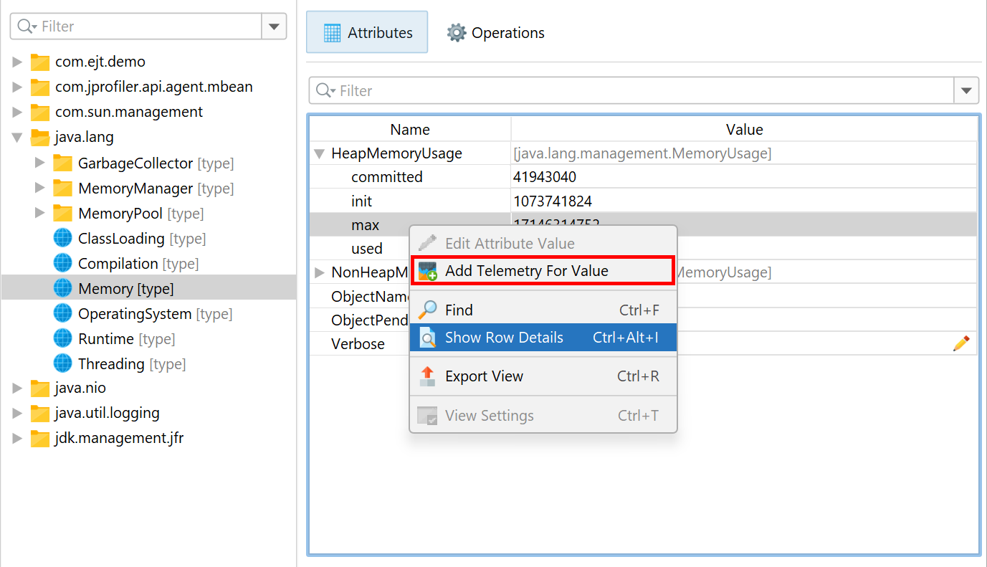
Task: Expand the MemoryPool type node
Action: [40, 214]
